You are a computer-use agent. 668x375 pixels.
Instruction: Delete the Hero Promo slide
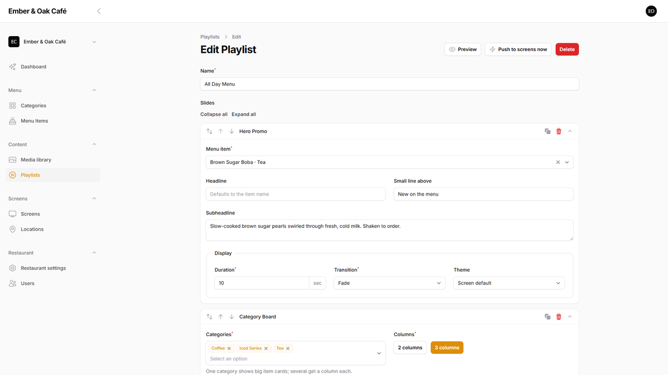coord(559,131)
